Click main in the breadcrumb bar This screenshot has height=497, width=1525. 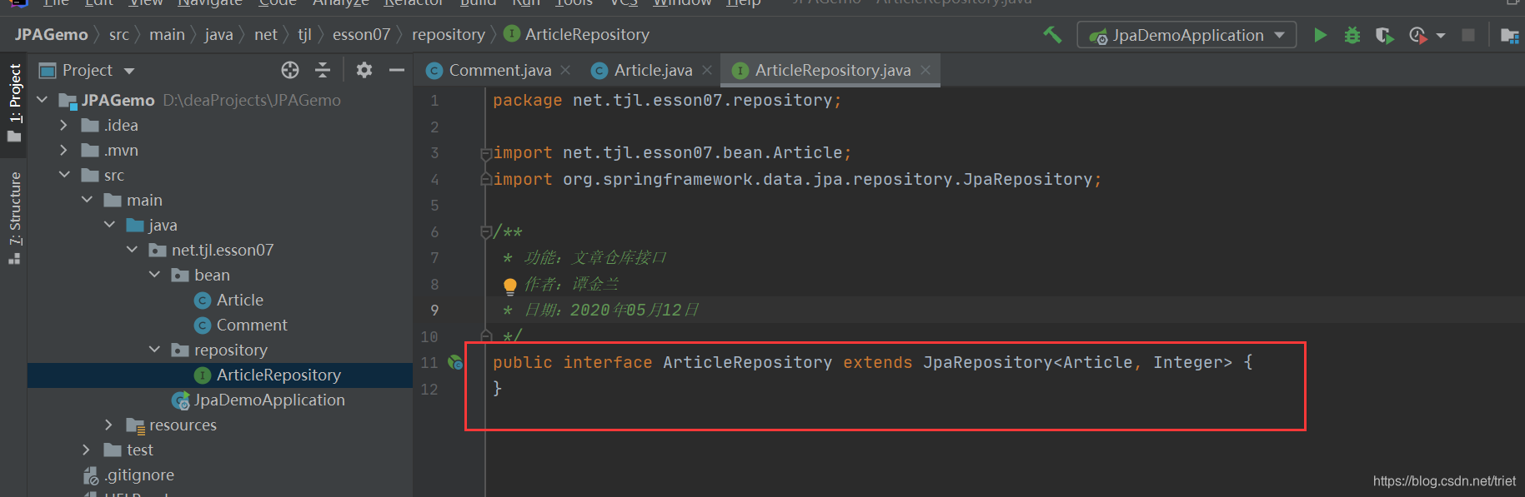(x=167, y=34)
